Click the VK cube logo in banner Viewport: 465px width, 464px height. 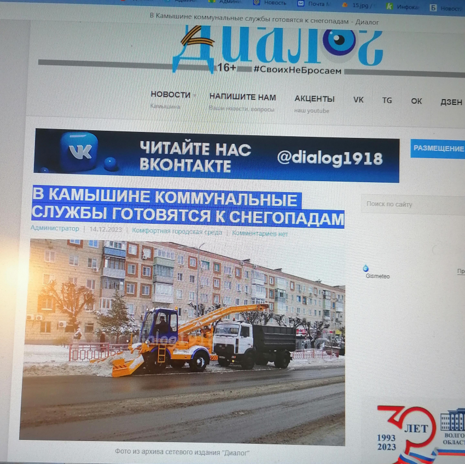tap(79, 152)
